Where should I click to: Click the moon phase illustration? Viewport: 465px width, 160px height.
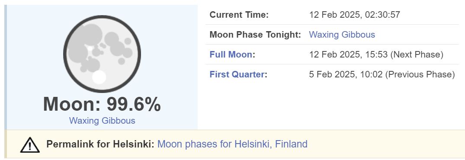click(102, 54)
